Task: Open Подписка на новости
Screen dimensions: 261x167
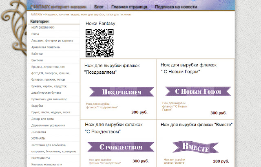Action: [x=176, y=7]
